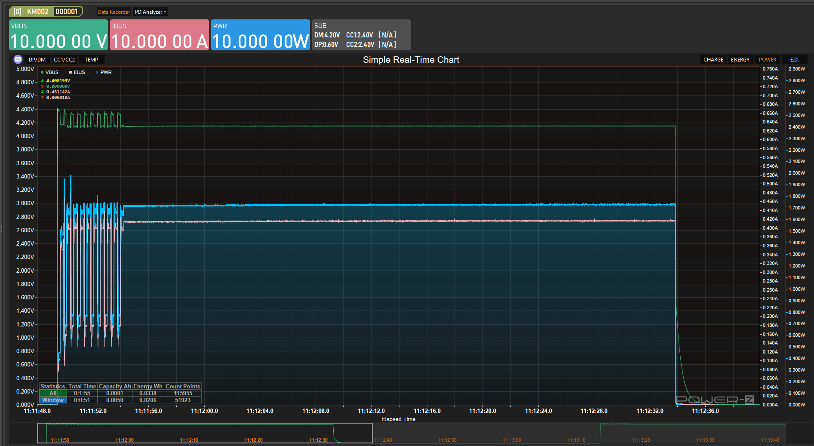Viewport: 814px width, 446px height.
Task: Click the device serial 000001 field
Action: (66, 12)
